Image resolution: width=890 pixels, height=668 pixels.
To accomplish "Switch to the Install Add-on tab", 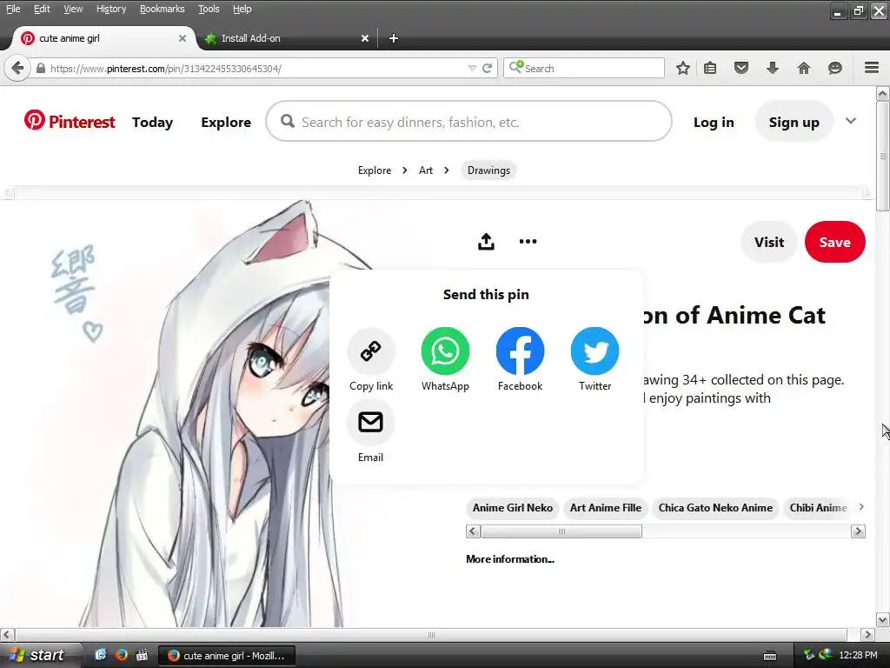I will tap(286, 38).
